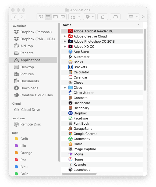
Task: Open Dropbox (PAR - CPA) in sidebar
Action: click(33, 39)
